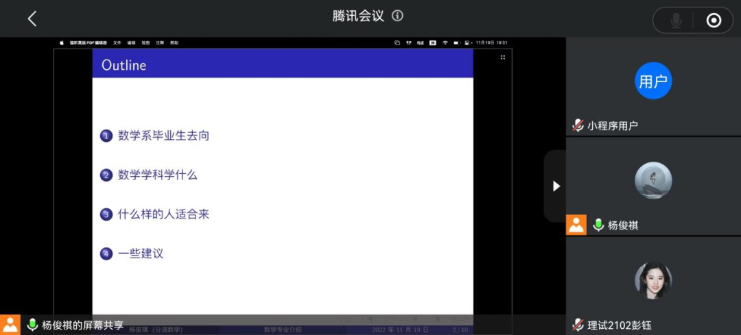The width and height of the screenshot is (741, 335).
Task: Open the 福昕高级PDF编辑器 app menu
Action: [88, 42]
